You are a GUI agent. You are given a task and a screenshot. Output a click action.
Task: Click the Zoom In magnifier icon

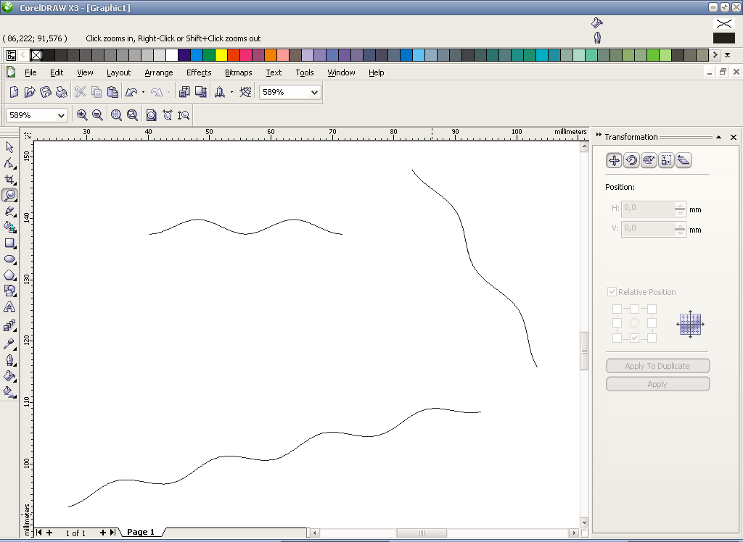click(82, 115)
